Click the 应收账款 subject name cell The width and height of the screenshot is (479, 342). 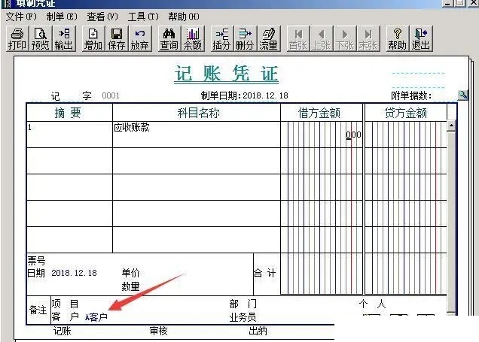click(196, 135)
